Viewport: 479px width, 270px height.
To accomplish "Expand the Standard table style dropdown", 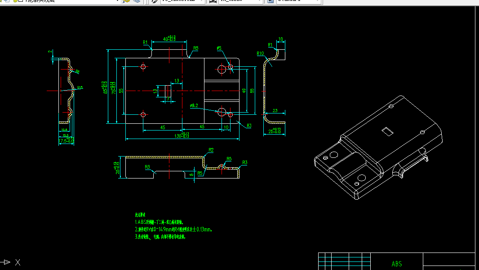I will point(317,1).
